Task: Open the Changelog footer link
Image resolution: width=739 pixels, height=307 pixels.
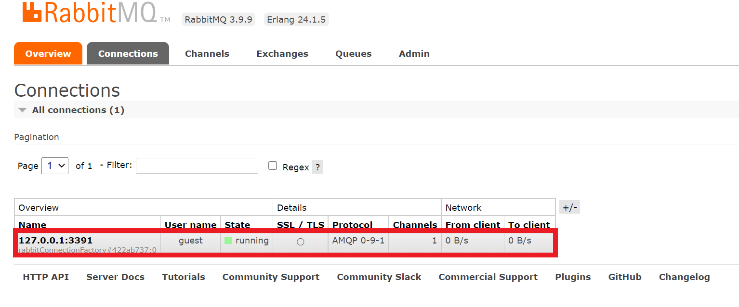Action: 684,277
